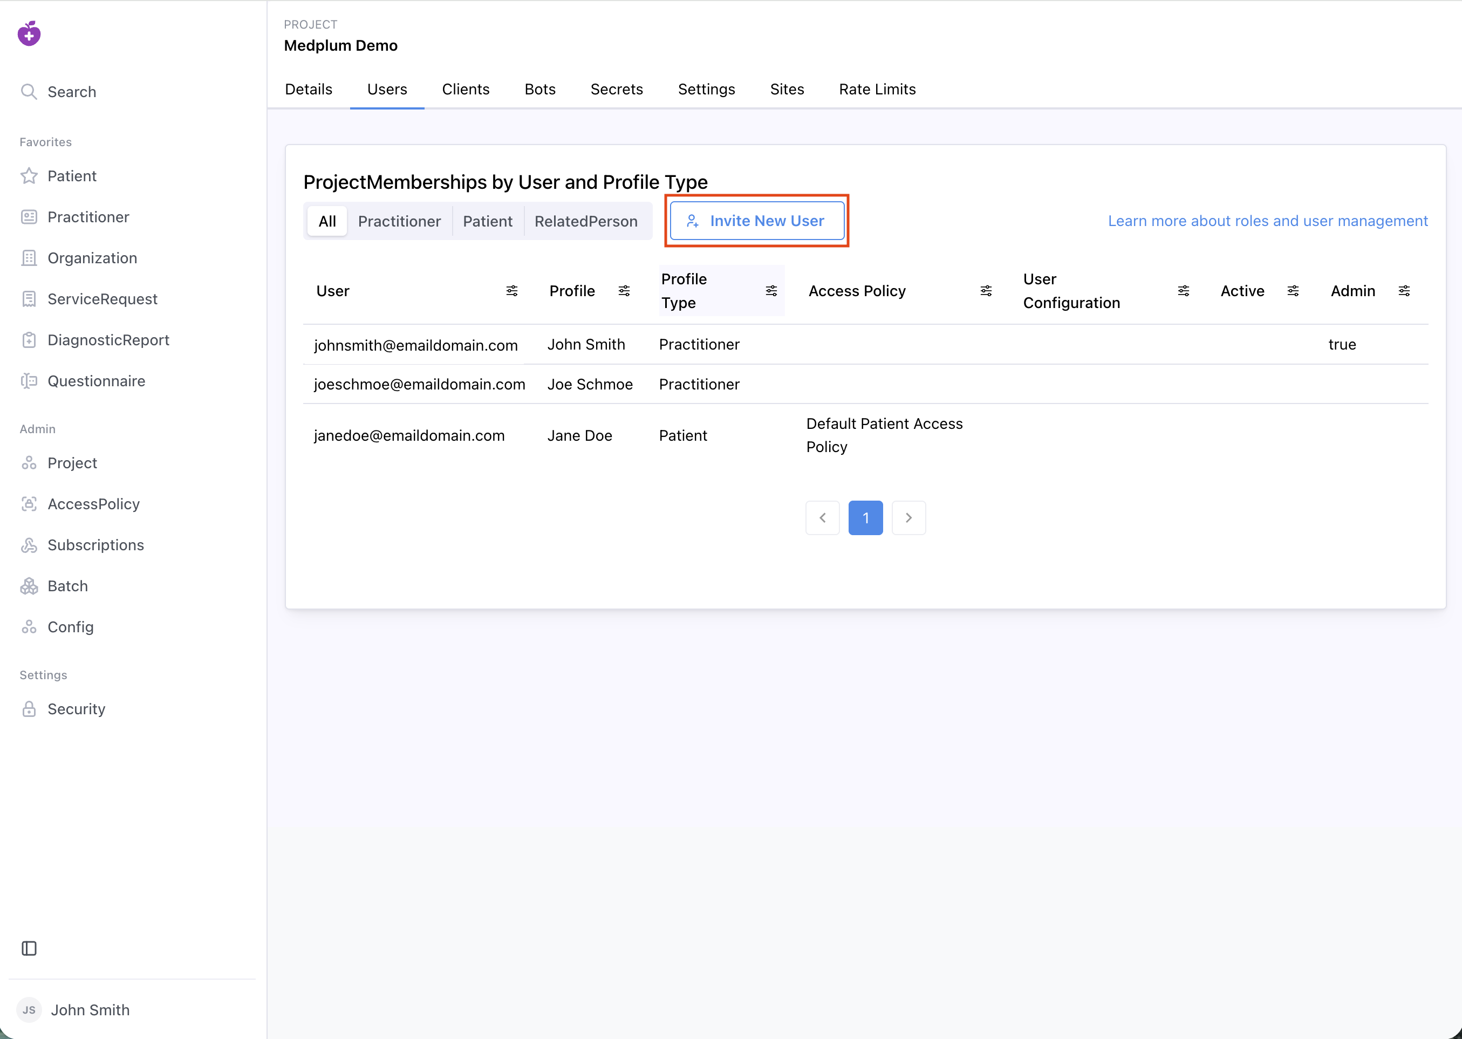Open Practitioner in sidebar
This screenshot has width=1462, height=1039.
click(x=75, y=217)
